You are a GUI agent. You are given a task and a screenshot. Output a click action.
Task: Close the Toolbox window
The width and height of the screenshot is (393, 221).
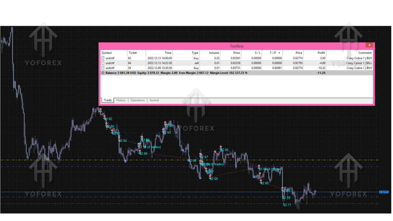369,45
